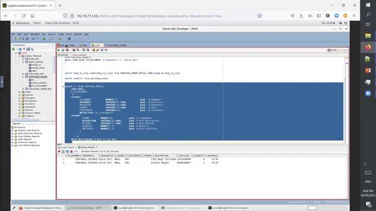376x211 pixels.
Task: Select the Triggers tree item
Action: [x=29, y=116]
